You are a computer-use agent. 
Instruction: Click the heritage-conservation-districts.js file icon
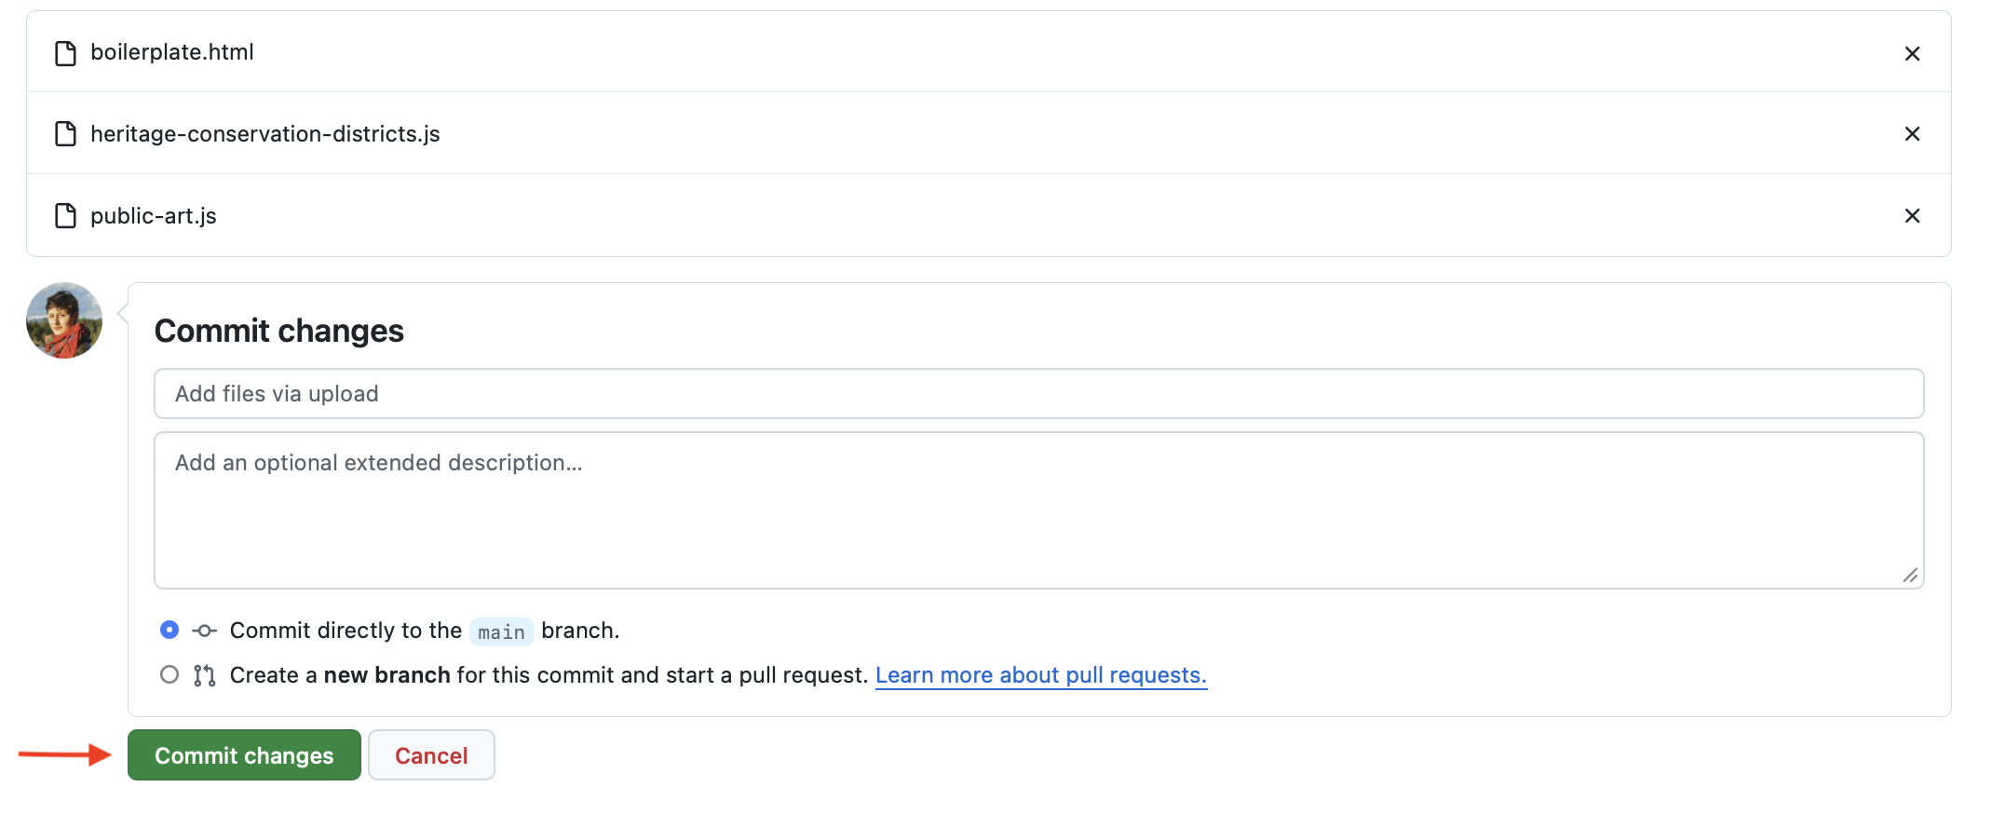click(66, 134)
